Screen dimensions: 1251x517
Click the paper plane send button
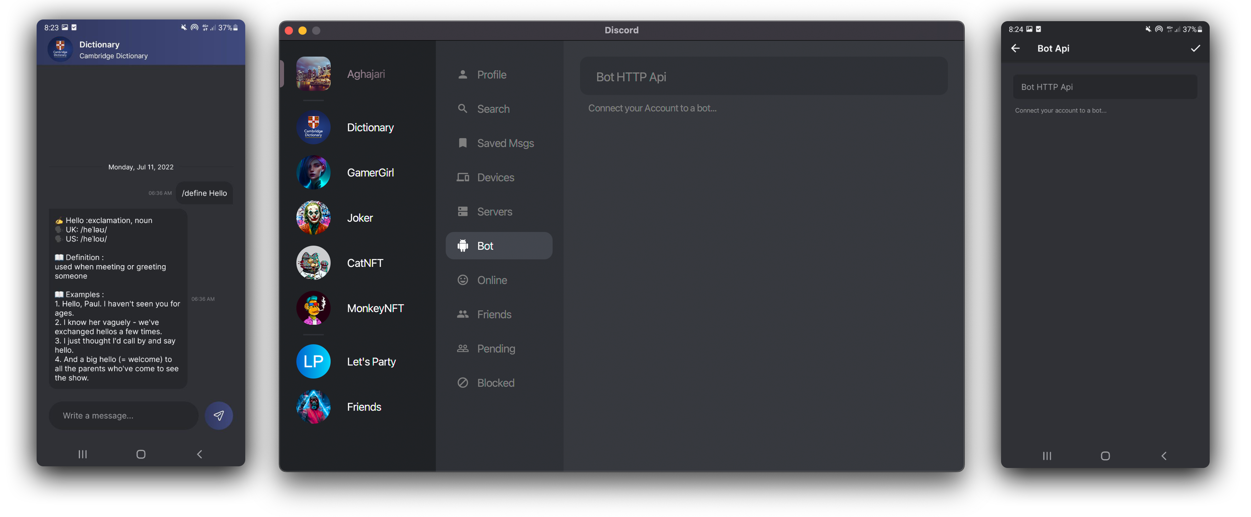[x=219, y=416]
